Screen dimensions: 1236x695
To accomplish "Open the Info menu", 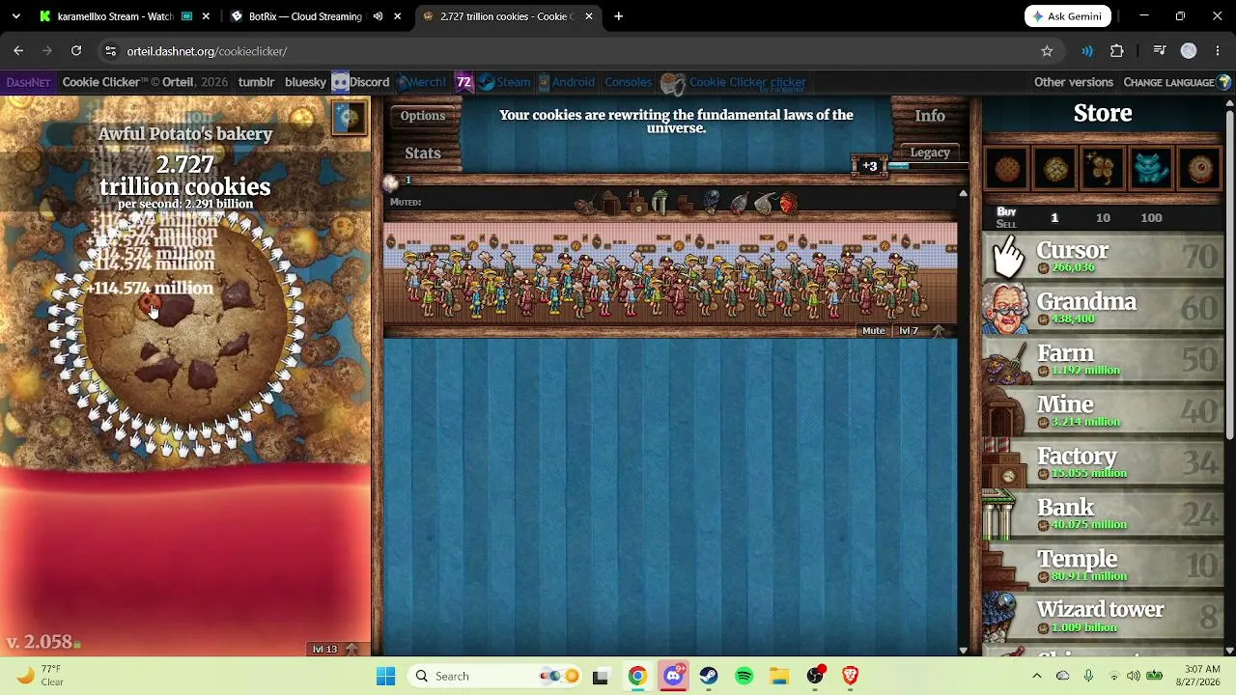I will click(930, 116).
